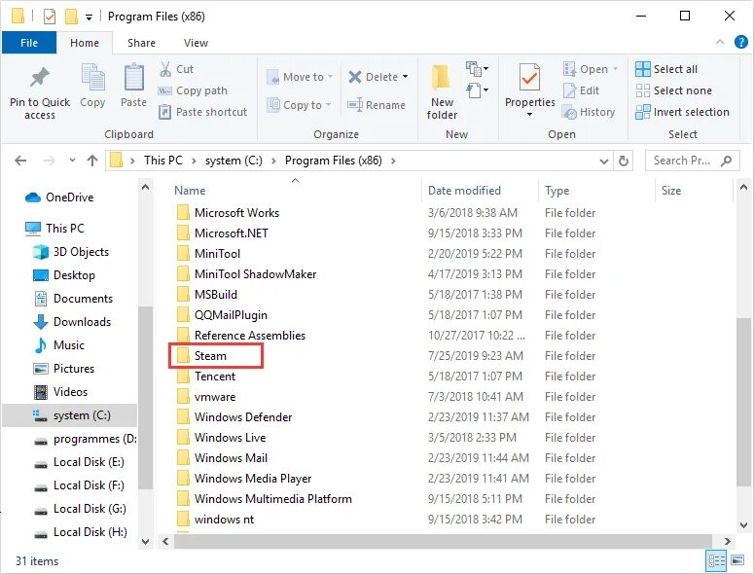
Task: Expand the Open command dropdown
Action: (615, 69)
